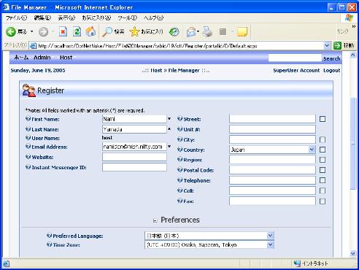Click help icon beside Email Address
This screenshot has height=270, width=359.
(x=28, y=147)
